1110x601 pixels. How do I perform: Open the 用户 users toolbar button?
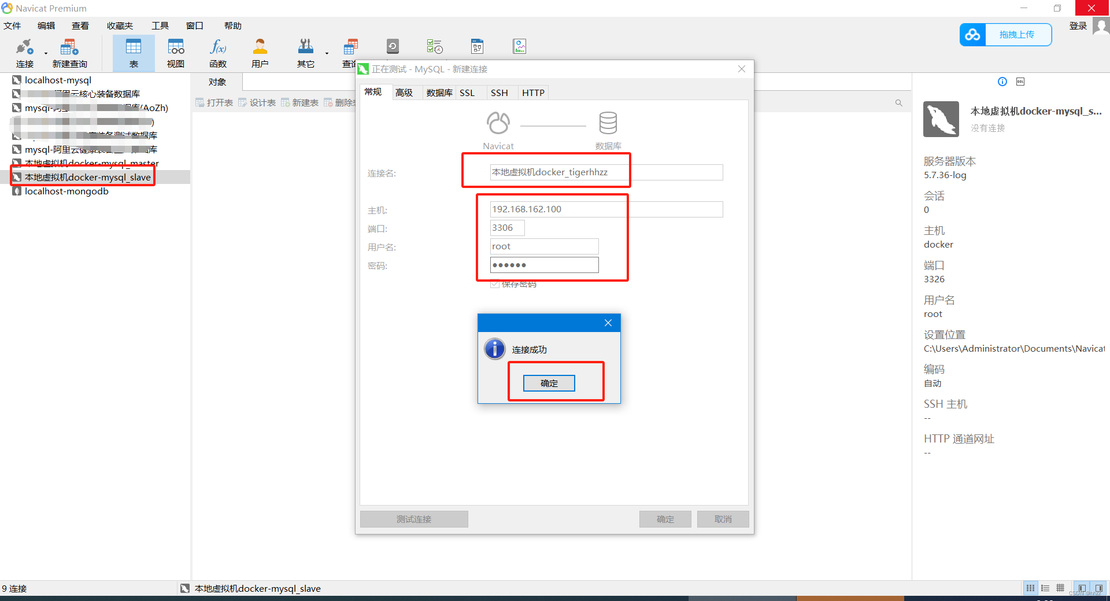click(x=260, y=53)
